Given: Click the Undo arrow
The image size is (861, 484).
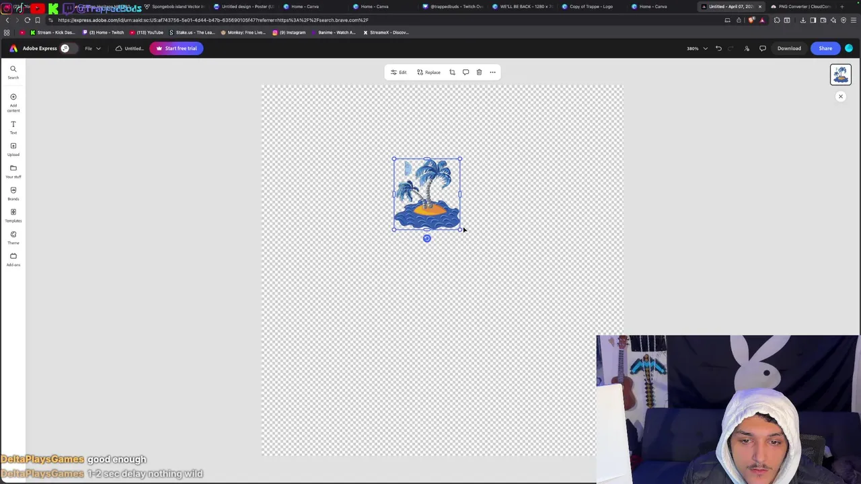Looking at the screenshot, I should point(718,48).
